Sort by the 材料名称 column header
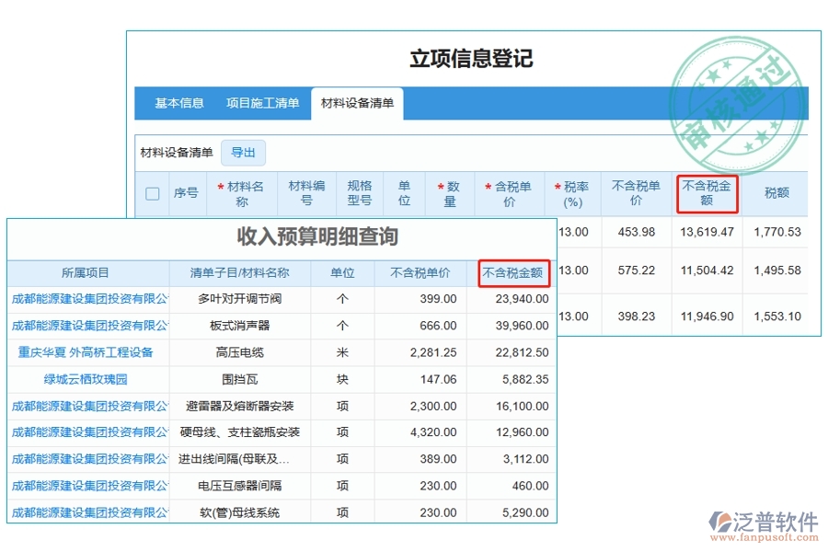828x552 pixels. point(243,193)
